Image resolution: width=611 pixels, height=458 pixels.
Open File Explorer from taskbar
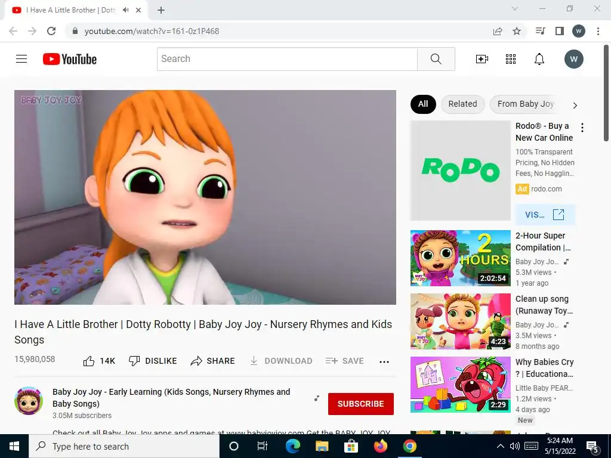(x=322, y=446)
